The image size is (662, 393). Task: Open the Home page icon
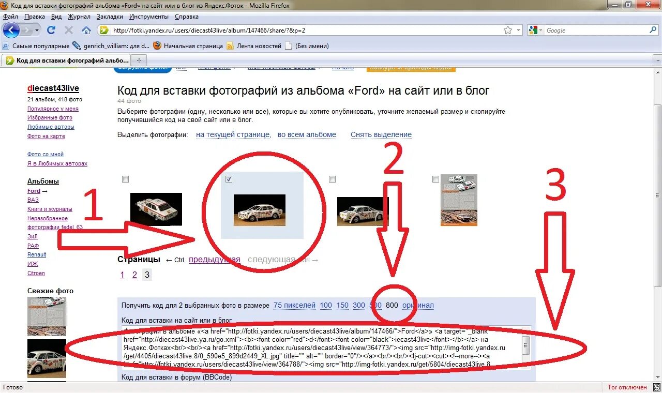tap(86, 30)
